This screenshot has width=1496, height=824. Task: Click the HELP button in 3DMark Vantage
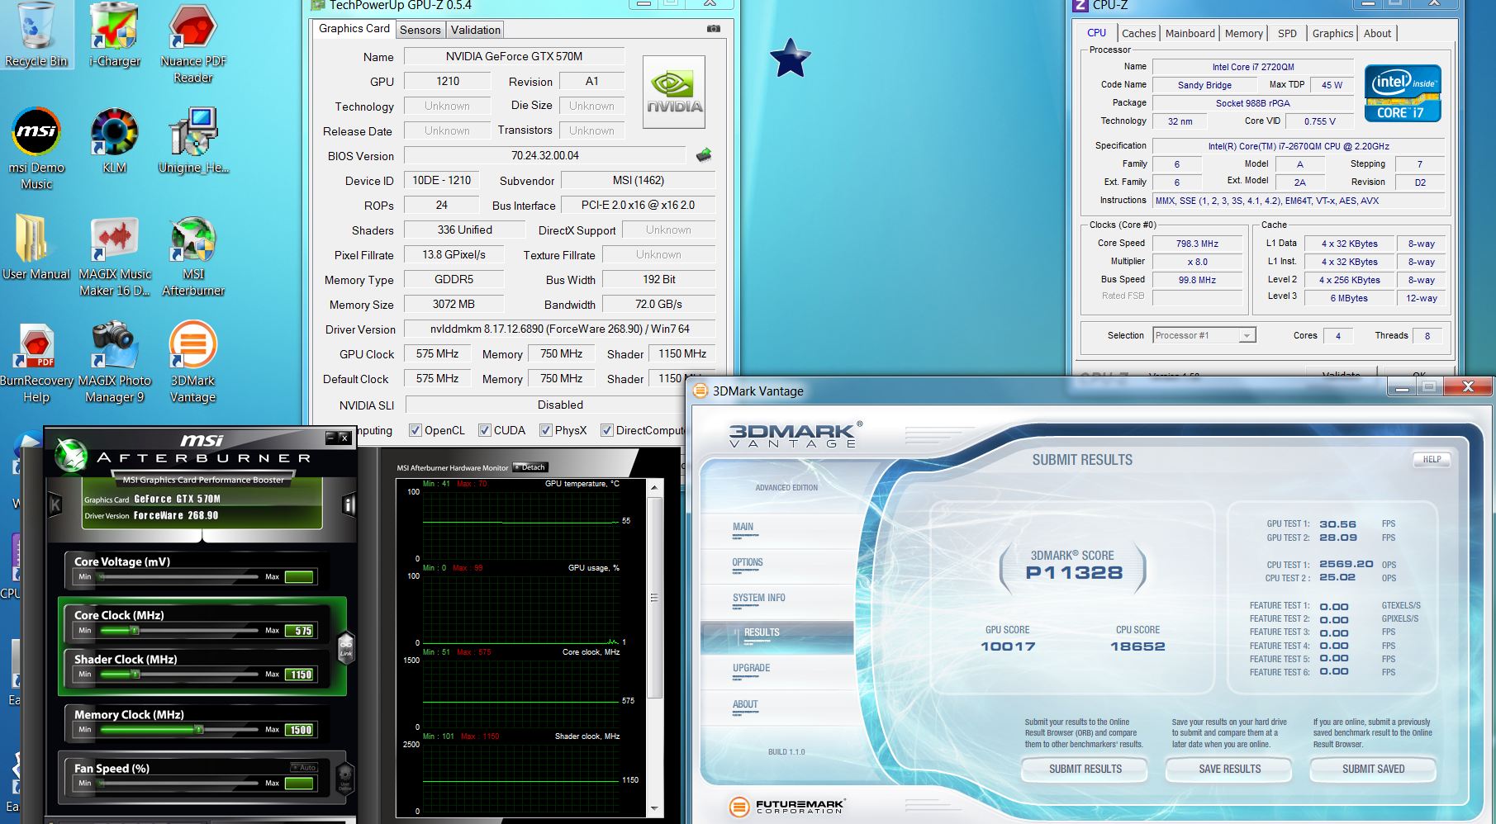coord(1432,459)
